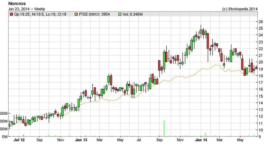Click the orange FTSE:SMXX legend swatch
Screen dimensions: 265x147
pyautogui.click(x=76, y=14)
